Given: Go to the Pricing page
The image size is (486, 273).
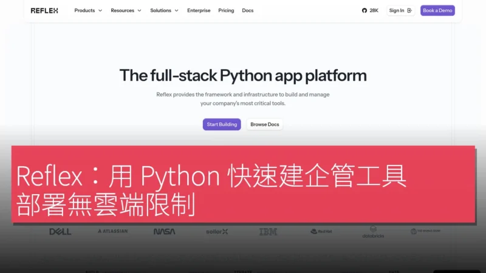Looking at the screenshot, I should click(226, 10).
